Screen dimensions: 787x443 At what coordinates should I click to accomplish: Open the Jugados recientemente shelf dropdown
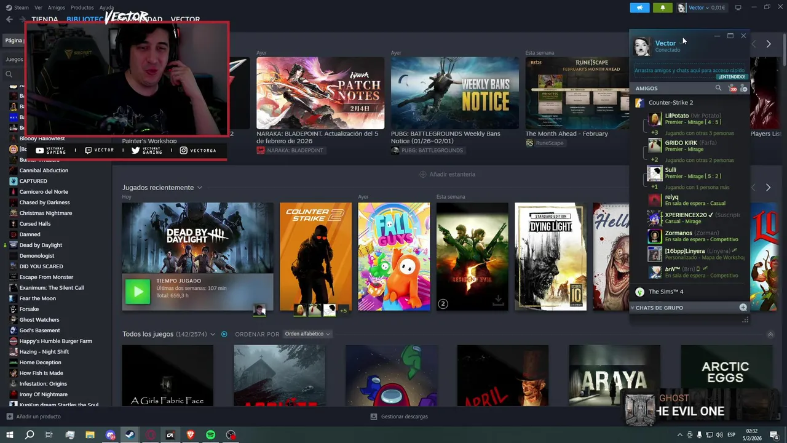pyautogui.click(x=199, y=188)
